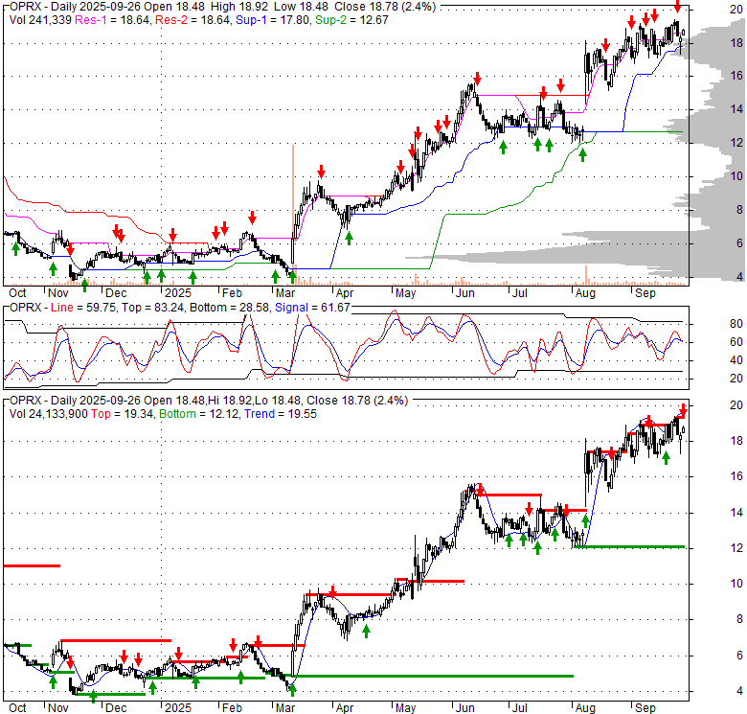Click the 'Res-2 = 18.64' legend text
The width and height of the screenshot is (747, 714).
pyautogui.click(x=192, y=20)
